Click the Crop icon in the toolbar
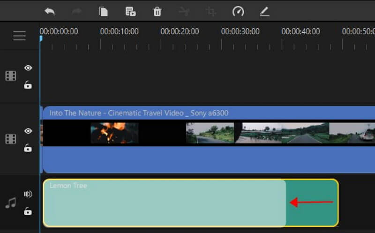375x233 pixels. pyautogui.click(x=211, y=11)
